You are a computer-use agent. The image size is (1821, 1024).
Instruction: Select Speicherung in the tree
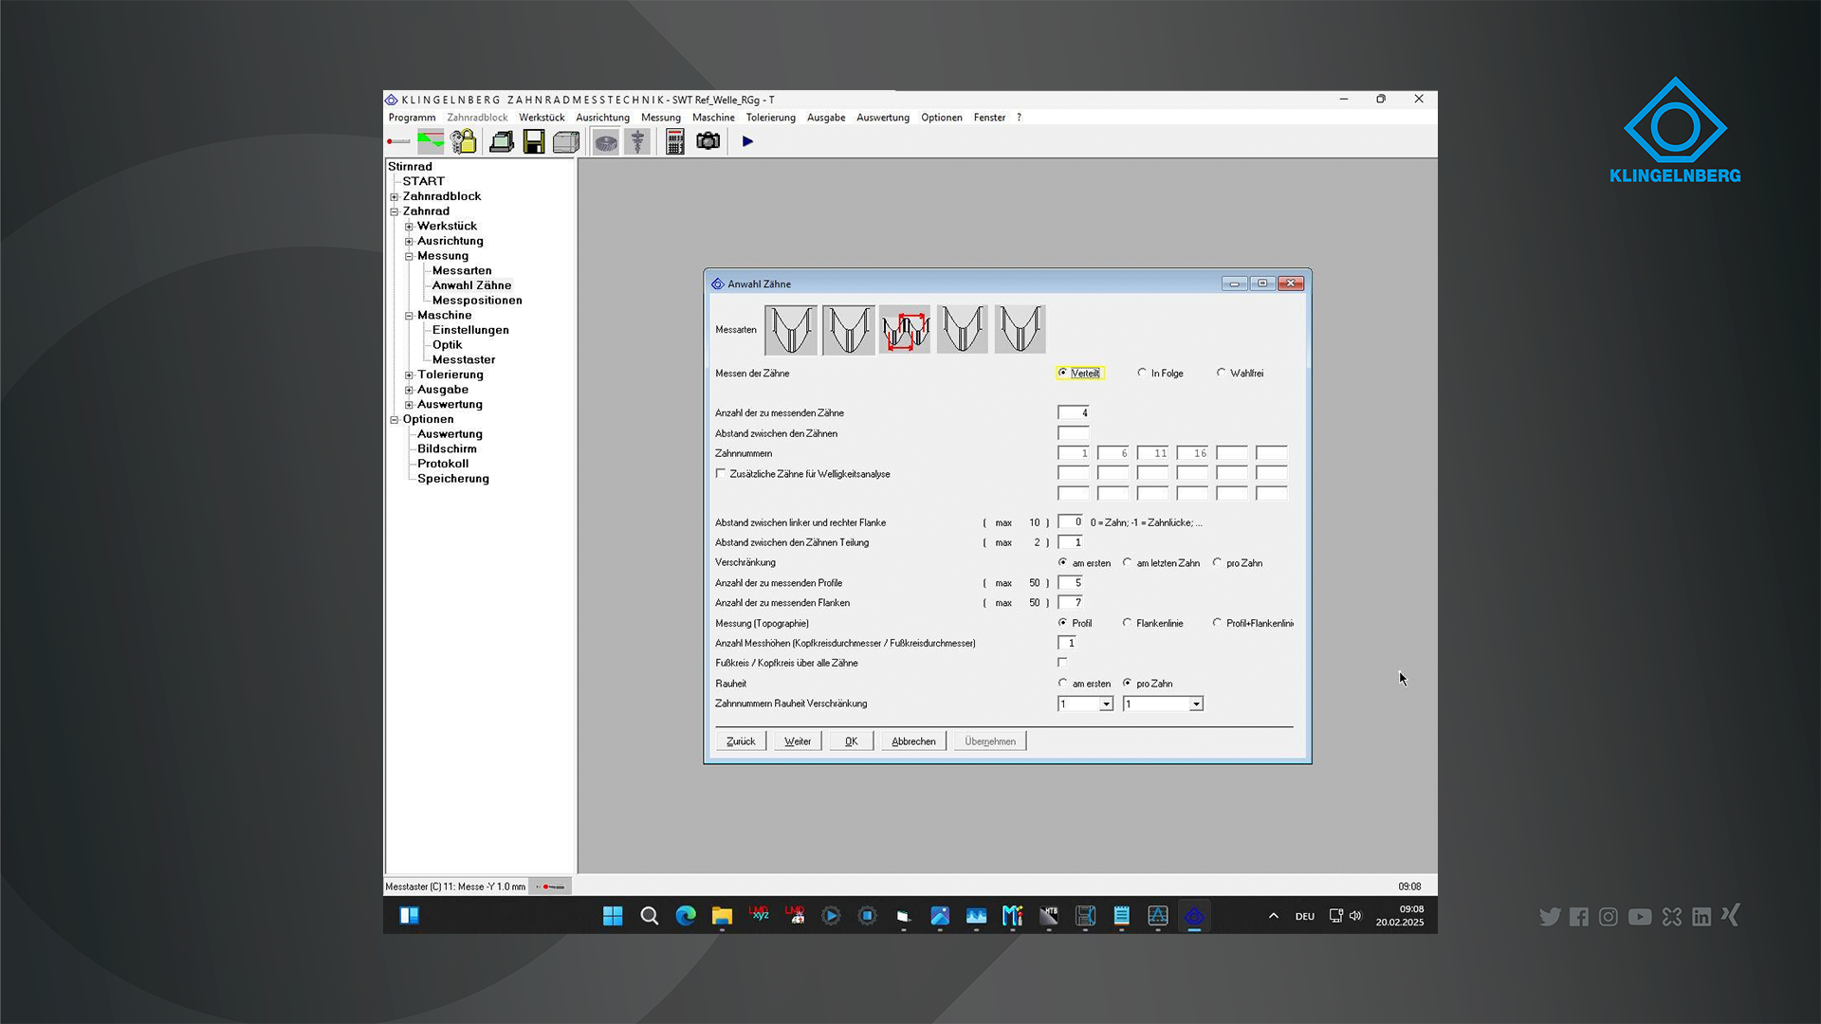coord(453,479)
